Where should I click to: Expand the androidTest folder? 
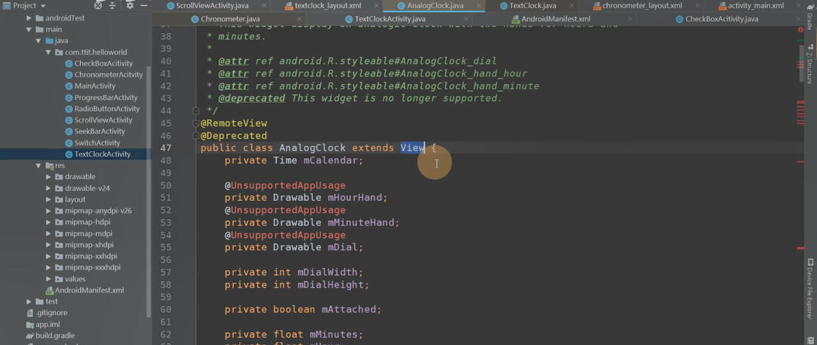tap(29, 18)
